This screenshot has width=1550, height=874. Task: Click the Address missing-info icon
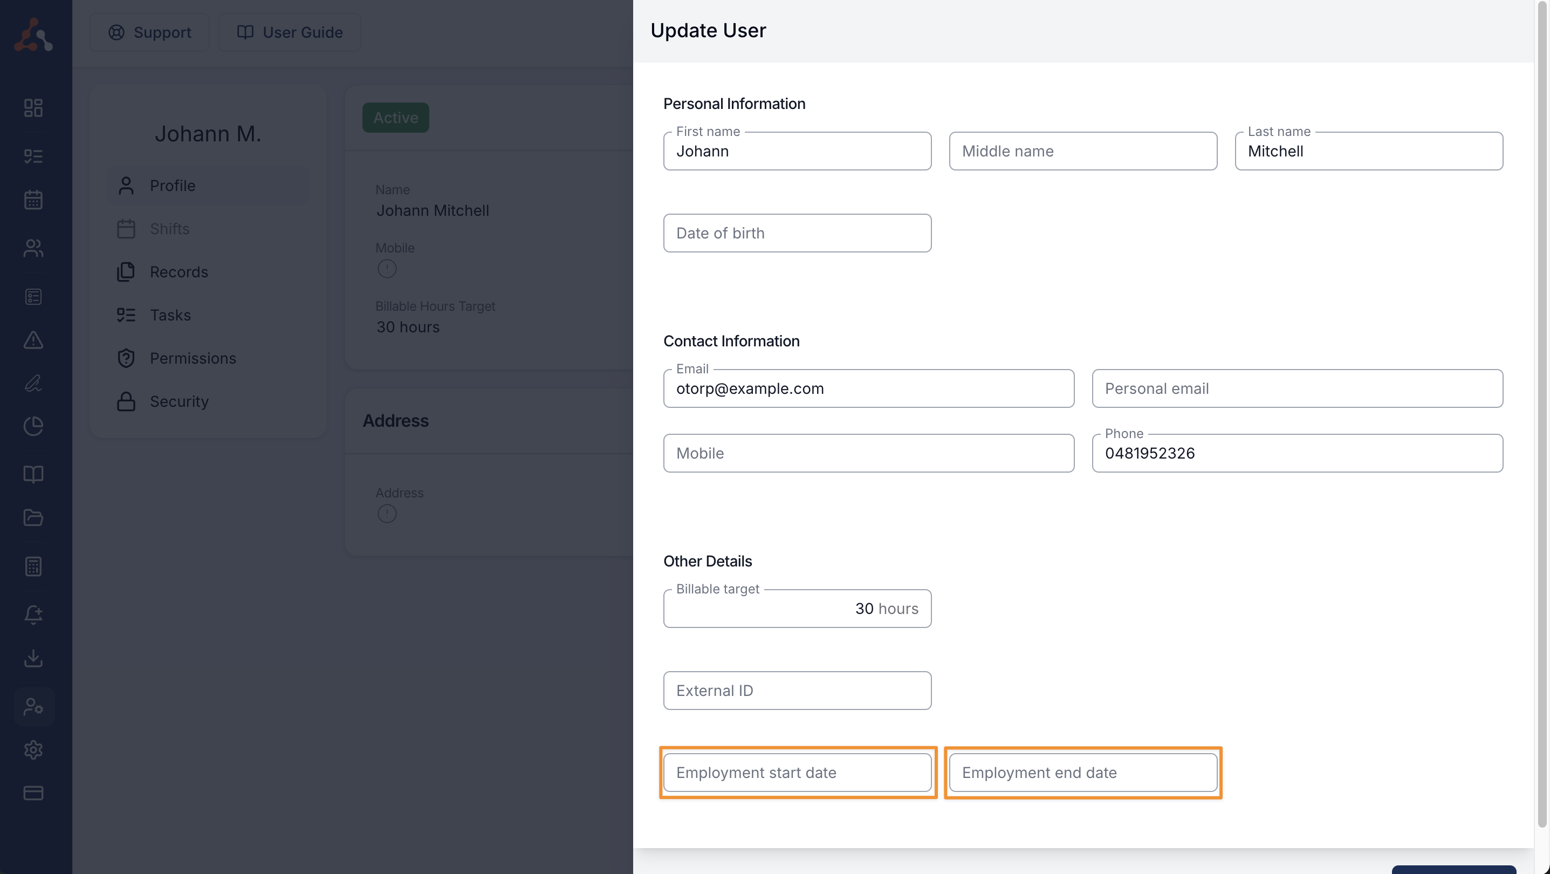pyautogui.click(x=387, y=514)
